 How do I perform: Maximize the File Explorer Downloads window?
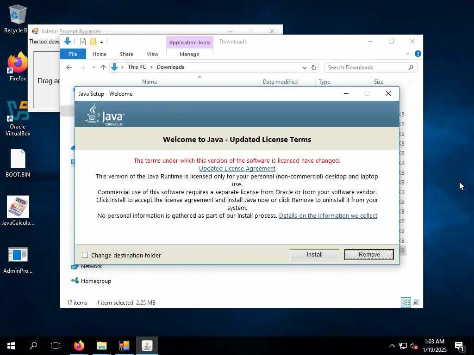tap(391, 41)
